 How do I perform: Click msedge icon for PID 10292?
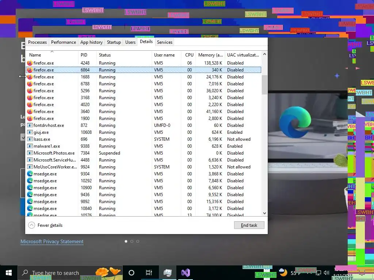(30, 181)
